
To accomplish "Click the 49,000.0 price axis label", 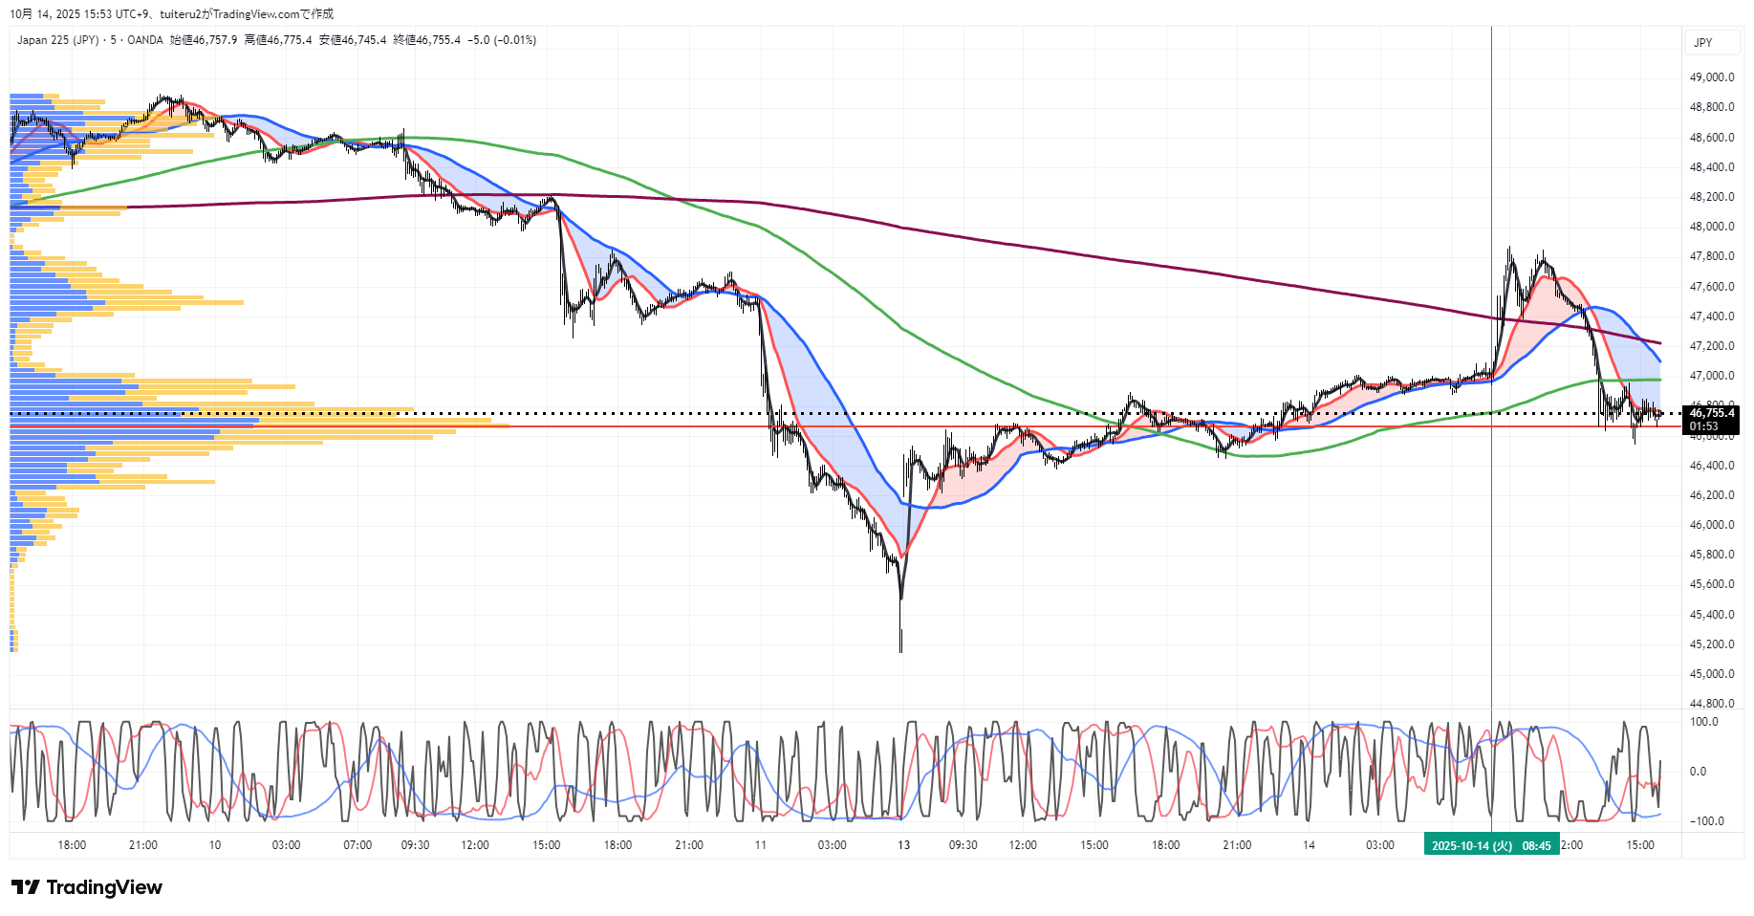I will (x=1712, y=77).
